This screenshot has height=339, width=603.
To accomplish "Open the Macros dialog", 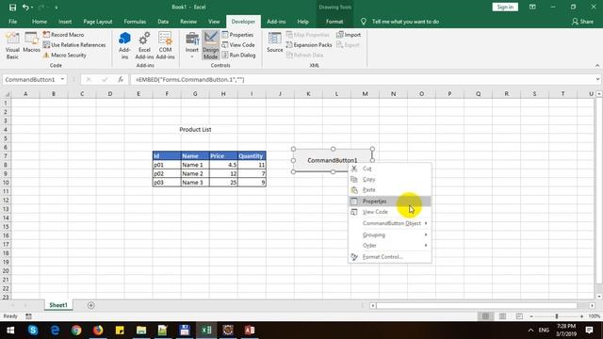I will 31,42.
